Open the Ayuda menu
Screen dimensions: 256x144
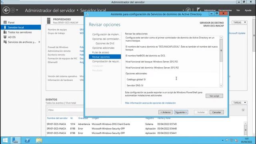point(248,10)
